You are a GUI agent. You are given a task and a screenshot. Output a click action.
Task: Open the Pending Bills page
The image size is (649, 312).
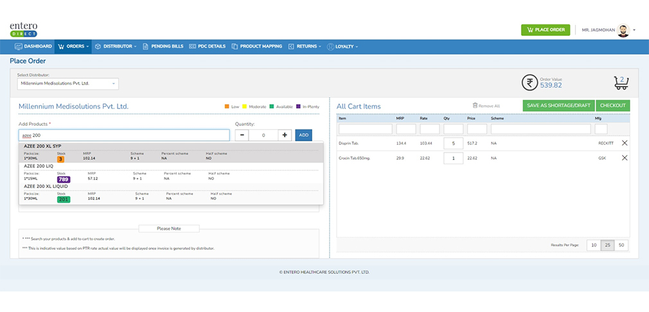(x=163, y=46)
